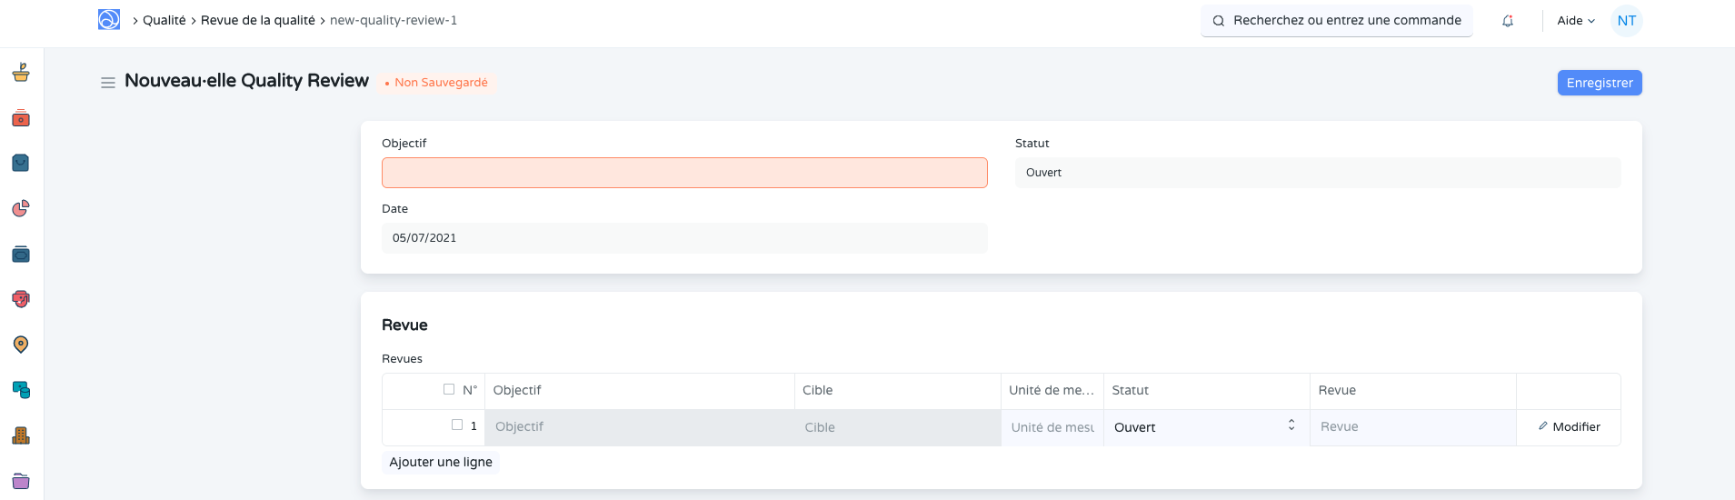
Task: Go to Qualité breadcrumb
Action: tap(164, 20)
